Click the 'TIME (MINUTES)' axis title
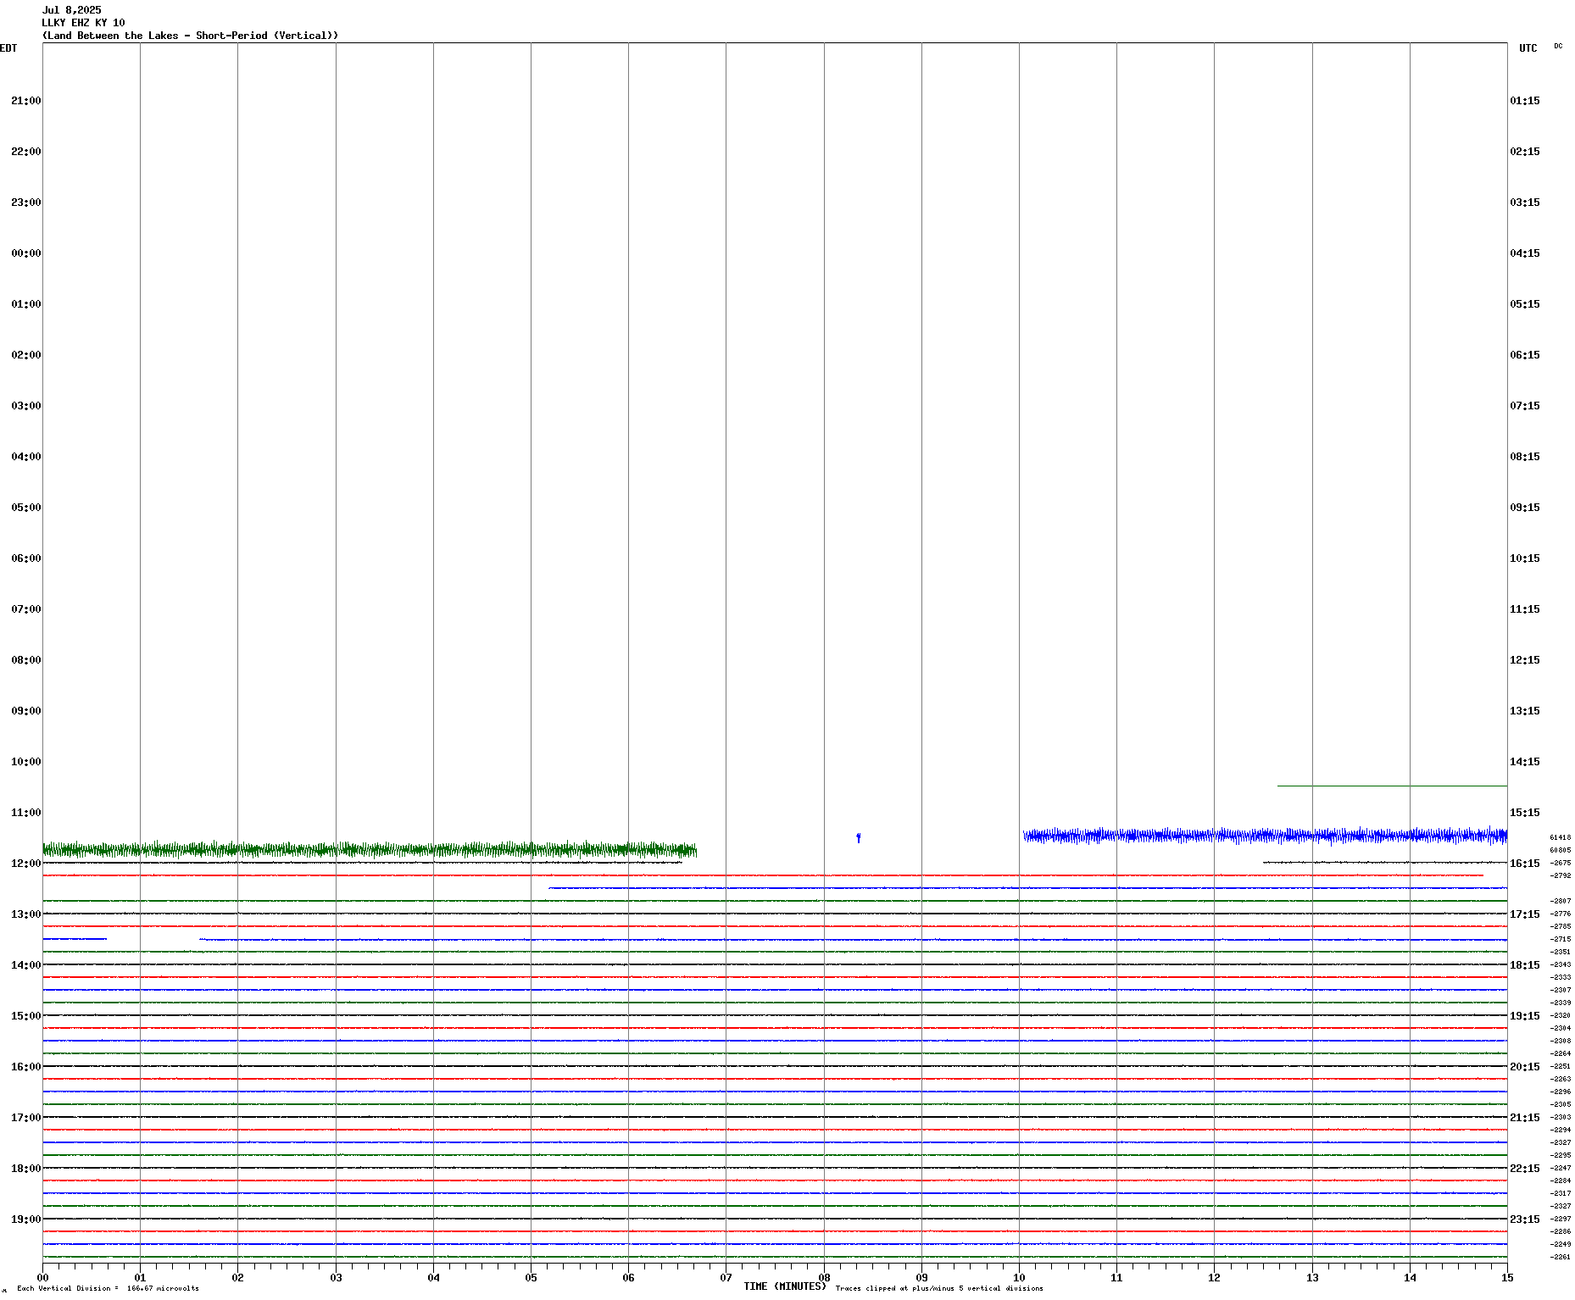The image size is (1575, 1300). point(784,1286)
